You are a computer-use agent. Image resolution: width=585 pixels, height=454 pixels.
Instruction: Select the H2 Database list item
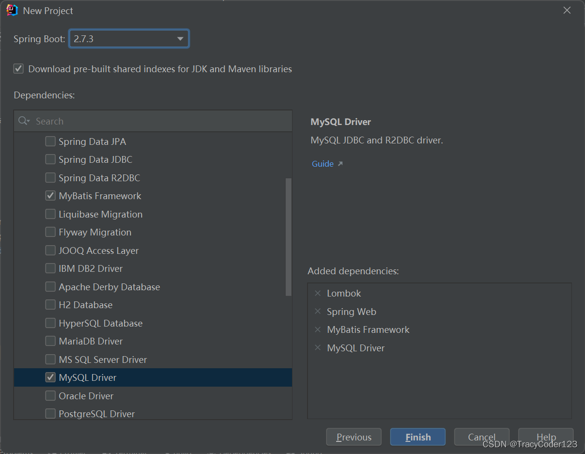coord(85,305)
